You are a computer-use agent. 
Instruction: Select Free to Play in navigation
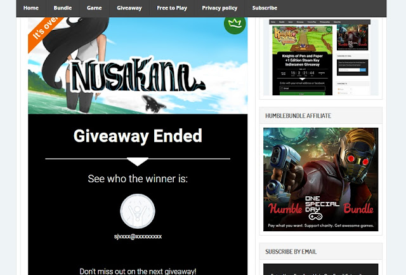click(x=172, y=8)
